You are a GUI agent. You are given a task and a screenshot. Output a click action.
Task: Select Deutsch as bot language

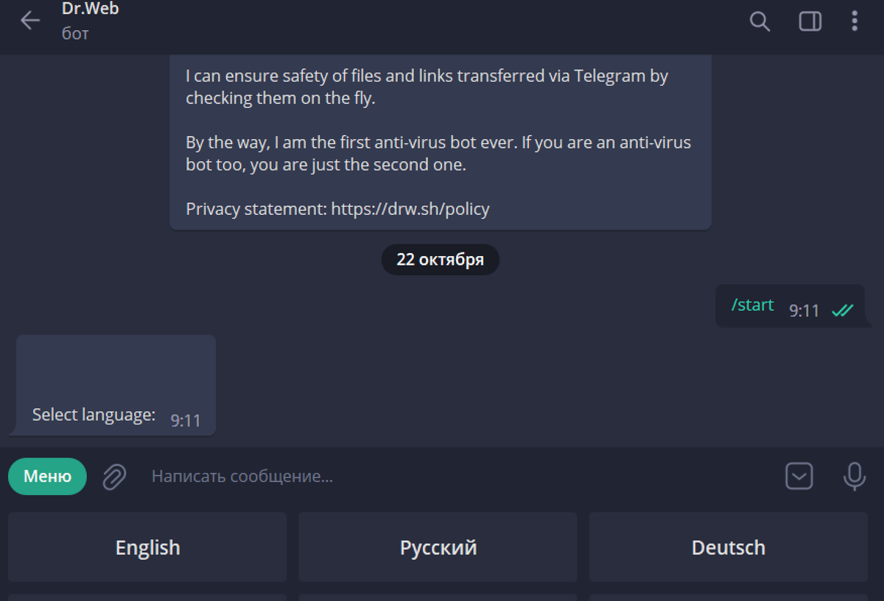(728, 547)
